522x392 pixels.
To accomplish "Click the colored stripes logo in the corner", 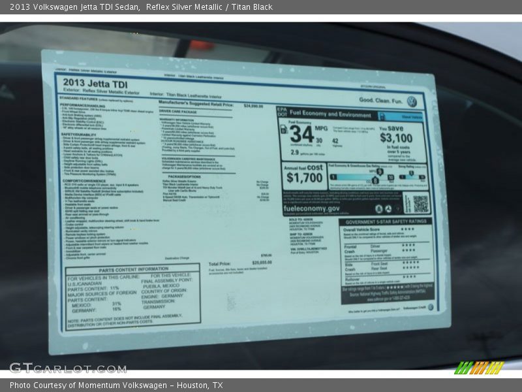I will (x=479, y=368).
